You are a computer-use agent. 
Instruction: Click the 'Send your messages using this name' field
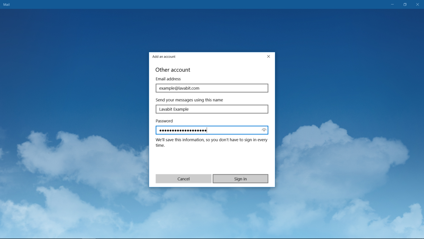212,109
